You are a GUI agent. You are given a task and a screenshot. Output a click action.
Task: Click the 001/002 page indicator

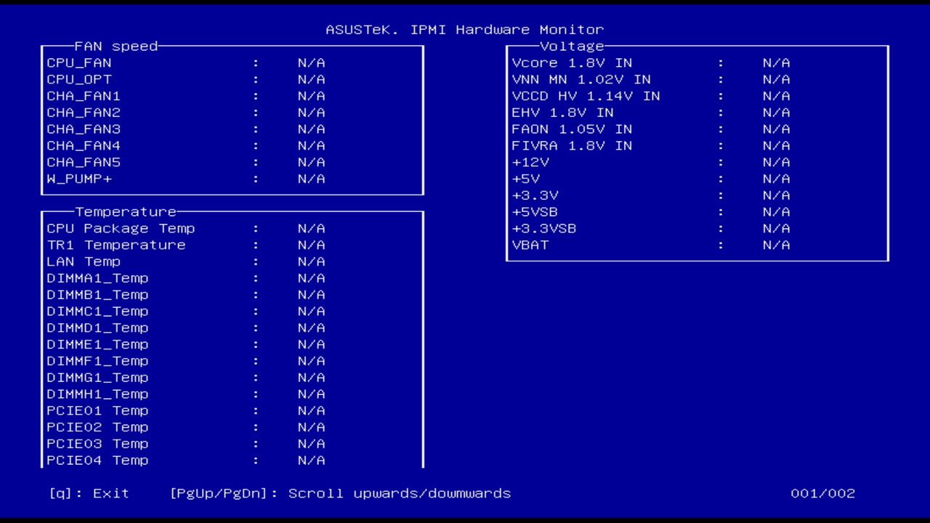tap(822, 492)
